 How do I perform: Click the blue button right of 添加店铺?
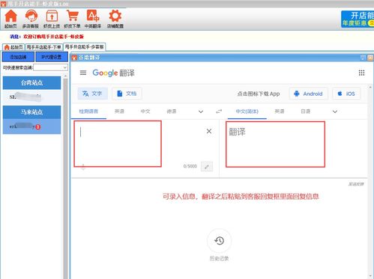[52, 57]
